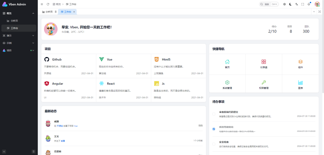Screen dimensions: 324x155
Task: Click the sidebar pin icon at bottom
Action: click(34, 151)
